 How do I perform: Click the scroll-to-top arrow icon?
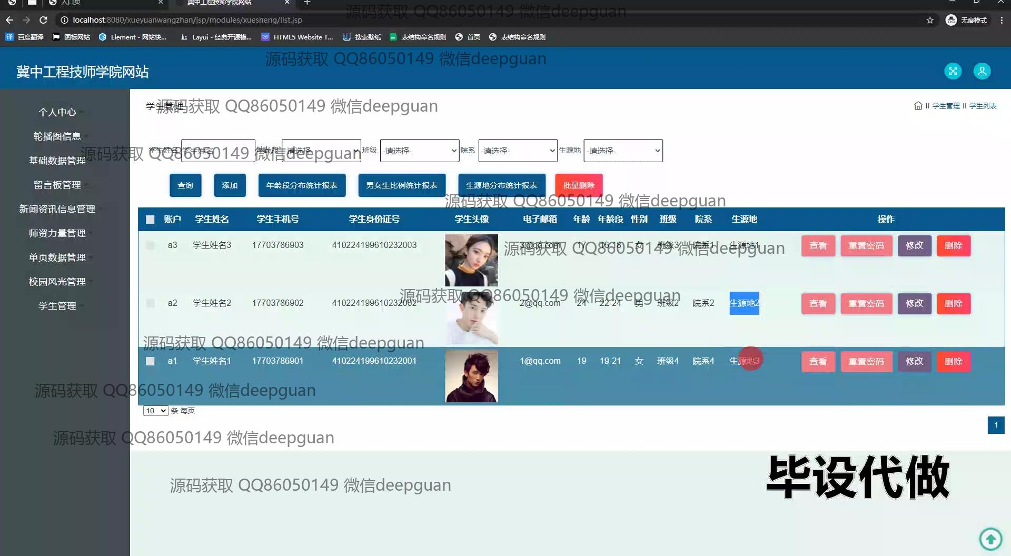990,539
